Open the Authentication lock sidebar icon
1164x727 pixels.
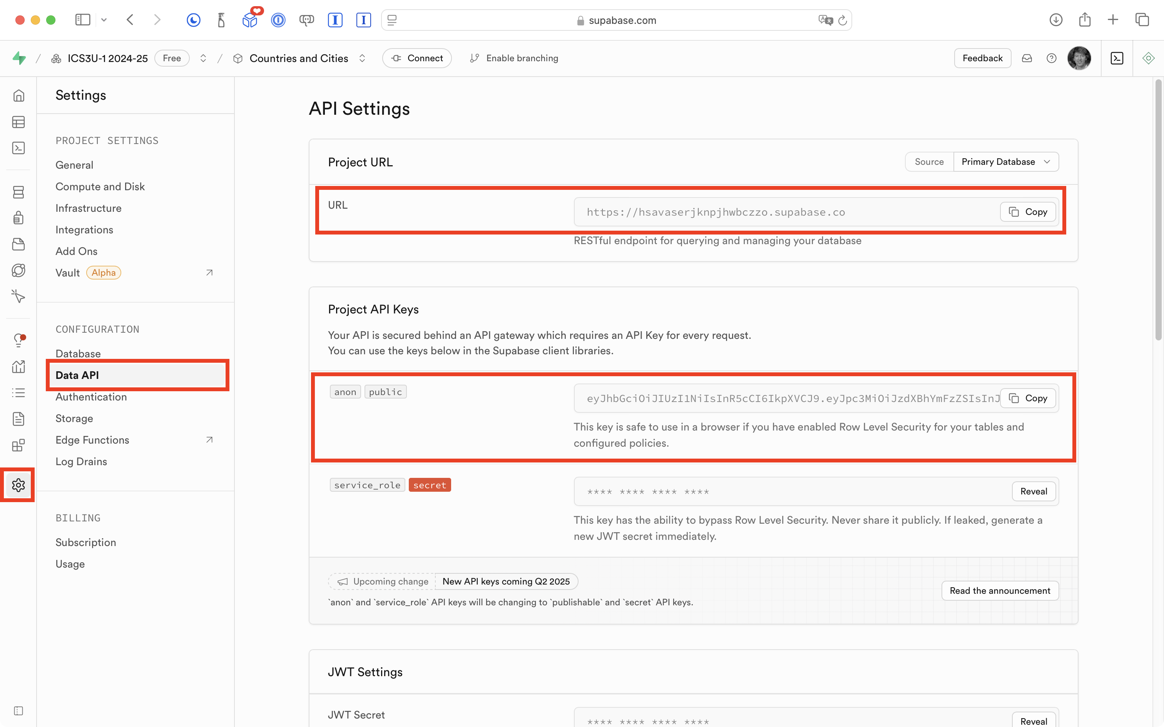coord(18,218)
